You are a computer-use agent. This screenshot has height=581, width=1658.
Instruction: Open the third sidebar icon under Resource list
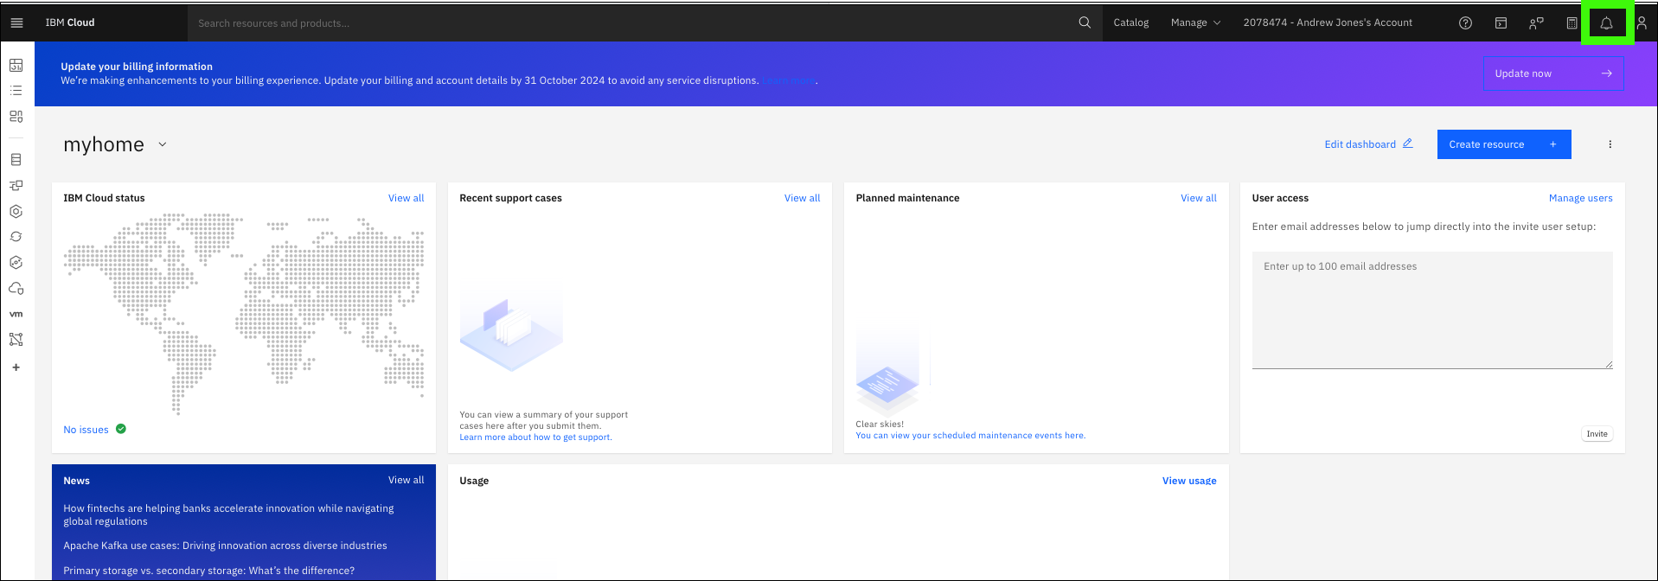click(x=16, y=116)
